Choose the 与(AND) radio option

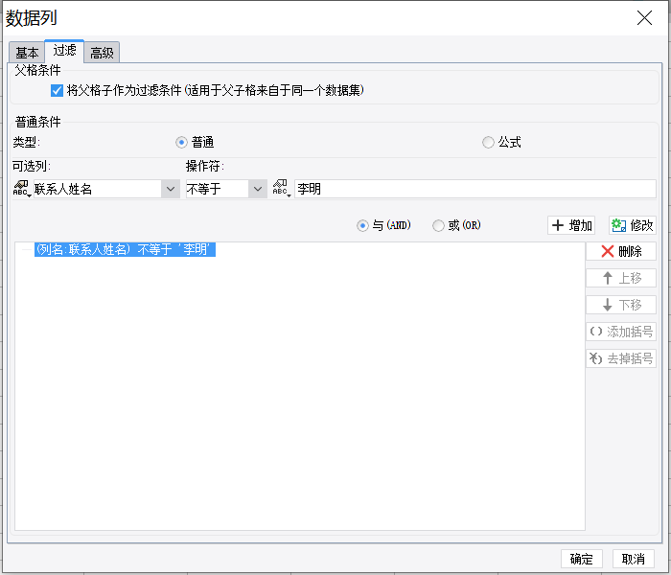pyautogui.click(x=362, y=225)
